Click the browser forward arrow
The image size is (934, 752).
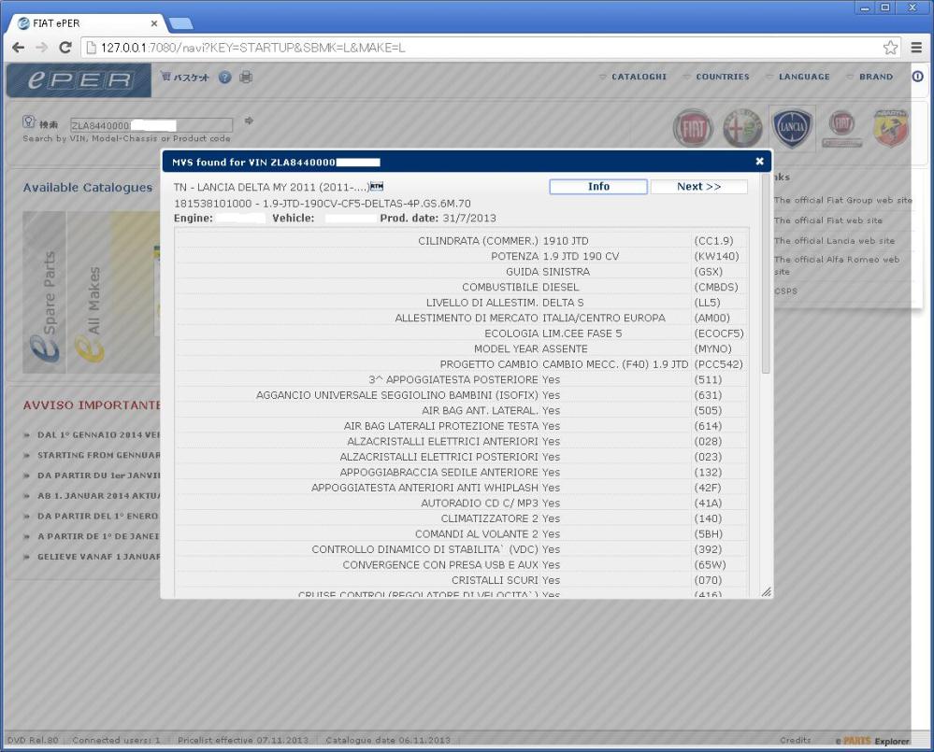tap(42, 48)
